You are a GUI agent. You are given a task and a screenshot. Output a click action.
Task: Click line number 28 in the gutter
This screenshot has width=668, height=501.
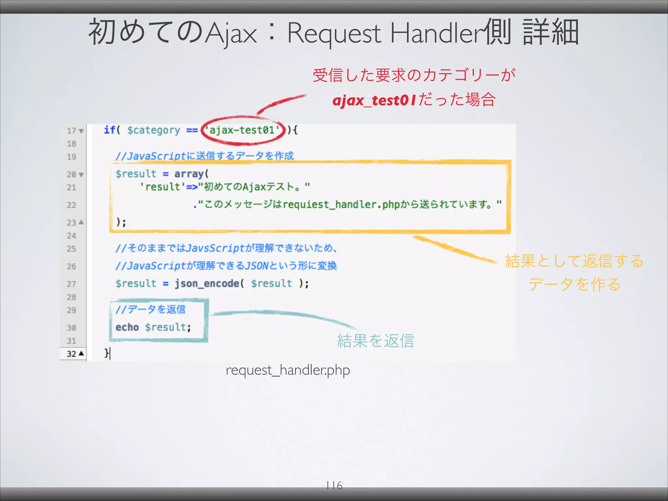pos(71,297)
